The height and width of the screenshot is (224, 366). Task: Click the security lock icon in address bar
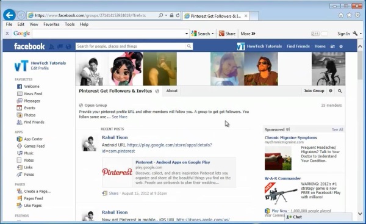171,15
